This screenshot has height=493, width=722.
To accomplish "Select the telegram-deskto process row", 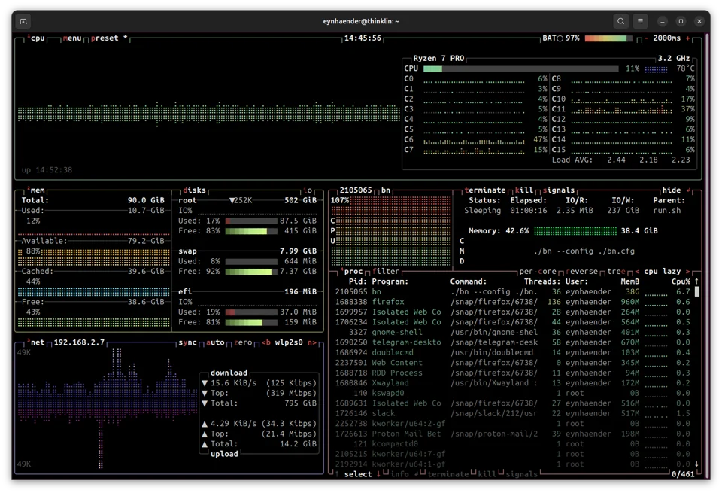I will click(x=512, y=342).
